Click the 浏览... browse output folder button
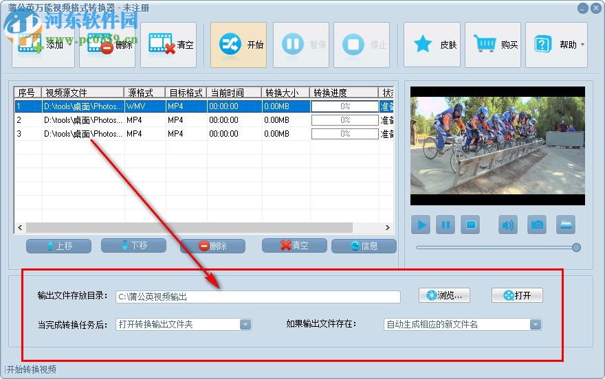The width and height of the screenshot is (605, 379). pos(444,295)
